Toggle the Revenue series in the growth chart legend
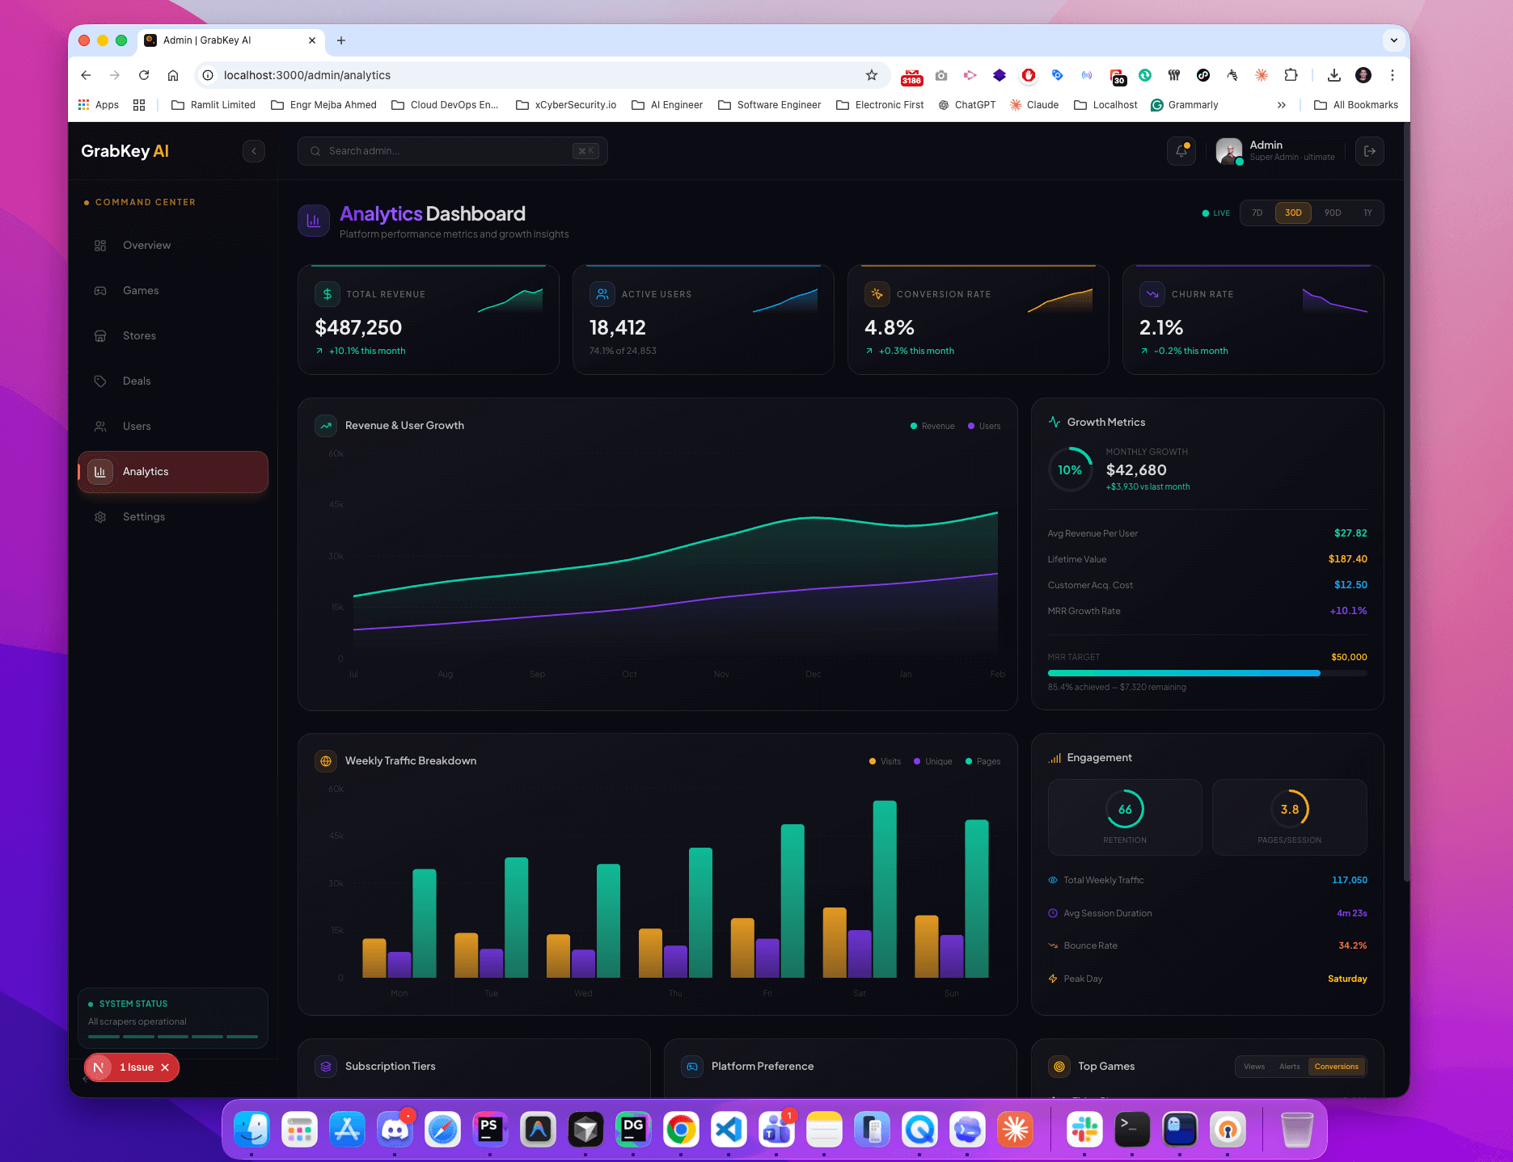Viewport: 1513px width, 1162px height. 932,426
